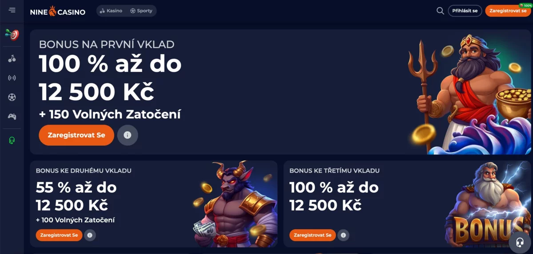
Task: Switch to the Sporty tab
Action: [x=141, y=11]
